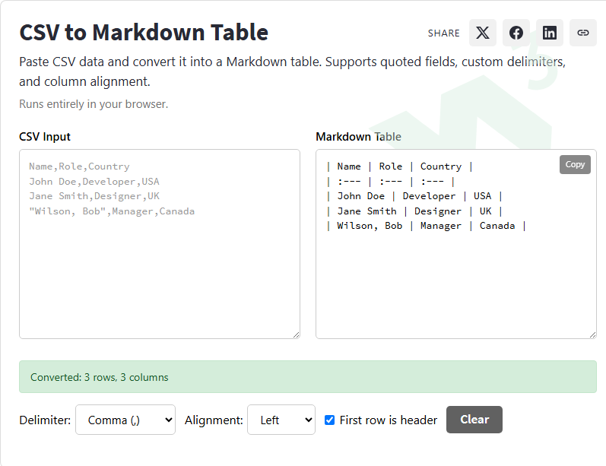Click the 'Runs entirely in your browser.' text

pyautogui.click(x=94, y=104)
